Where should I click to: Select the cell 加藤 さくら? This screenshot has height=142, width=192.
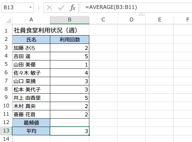click(31, 48)
